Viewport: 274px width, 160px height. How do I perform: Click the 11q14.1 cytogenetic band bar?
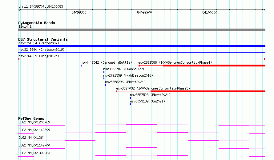(142, 30)
